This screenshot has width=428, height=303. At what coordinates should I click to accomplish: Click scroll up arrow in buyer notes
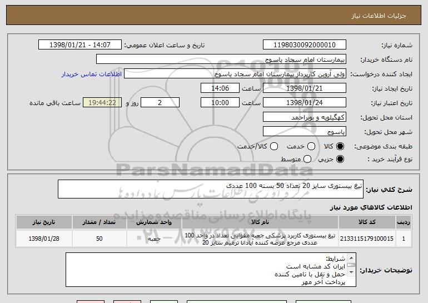click(x=351, y=258)
